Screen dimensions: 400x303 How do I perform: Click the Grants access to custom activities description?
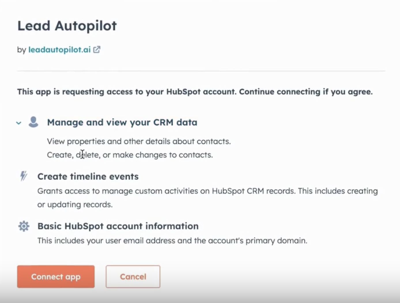click(x=207, y=191)
